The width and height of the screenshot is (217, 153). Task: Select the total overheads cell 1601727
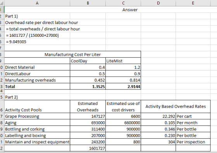tap(88, 148)
